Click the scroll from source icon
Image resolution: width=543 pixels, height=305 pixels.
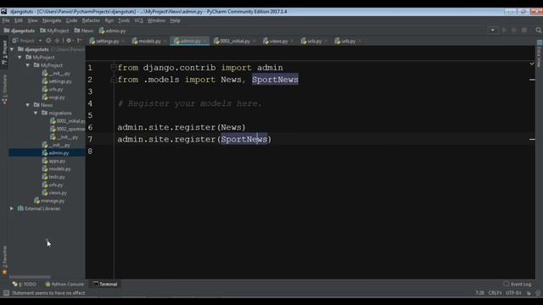48,41
